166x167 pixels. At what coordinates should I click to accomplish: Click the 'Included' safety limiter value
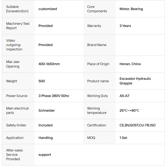coord(45,125)
